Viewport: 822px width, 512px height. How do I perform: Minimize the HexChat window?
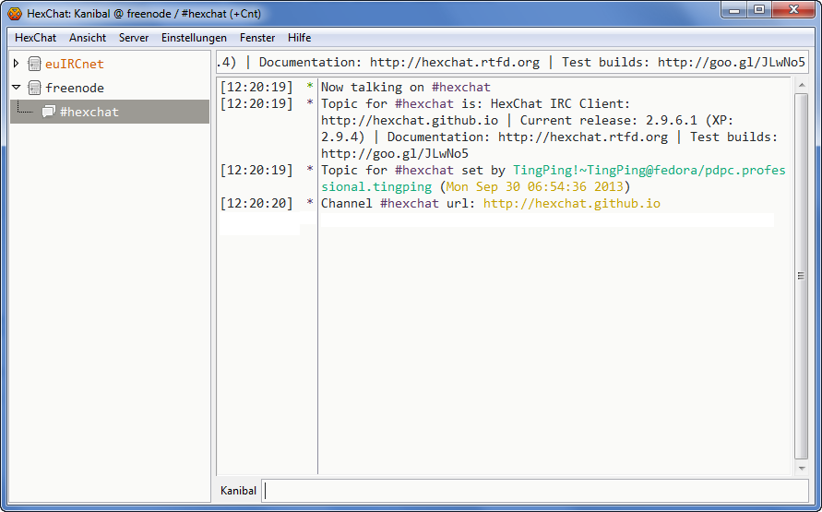coord(734,10)
